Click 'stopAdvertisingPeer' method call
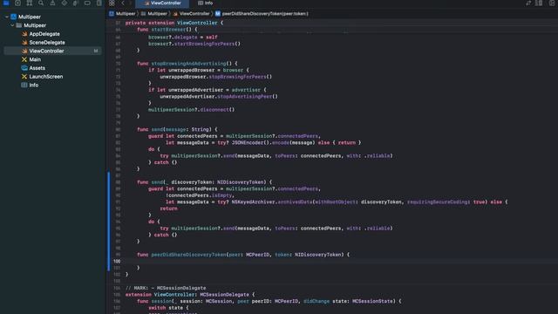The width and height of the screenshot is (558, 314). click(x=244, y=97)
